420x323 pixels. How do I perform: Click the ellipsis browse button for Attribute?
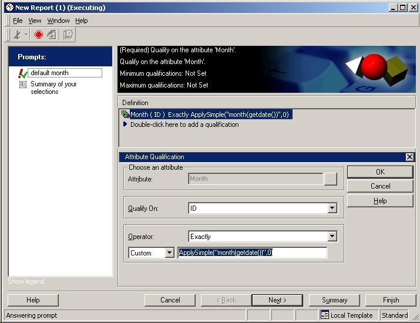[x=331, y=179]
